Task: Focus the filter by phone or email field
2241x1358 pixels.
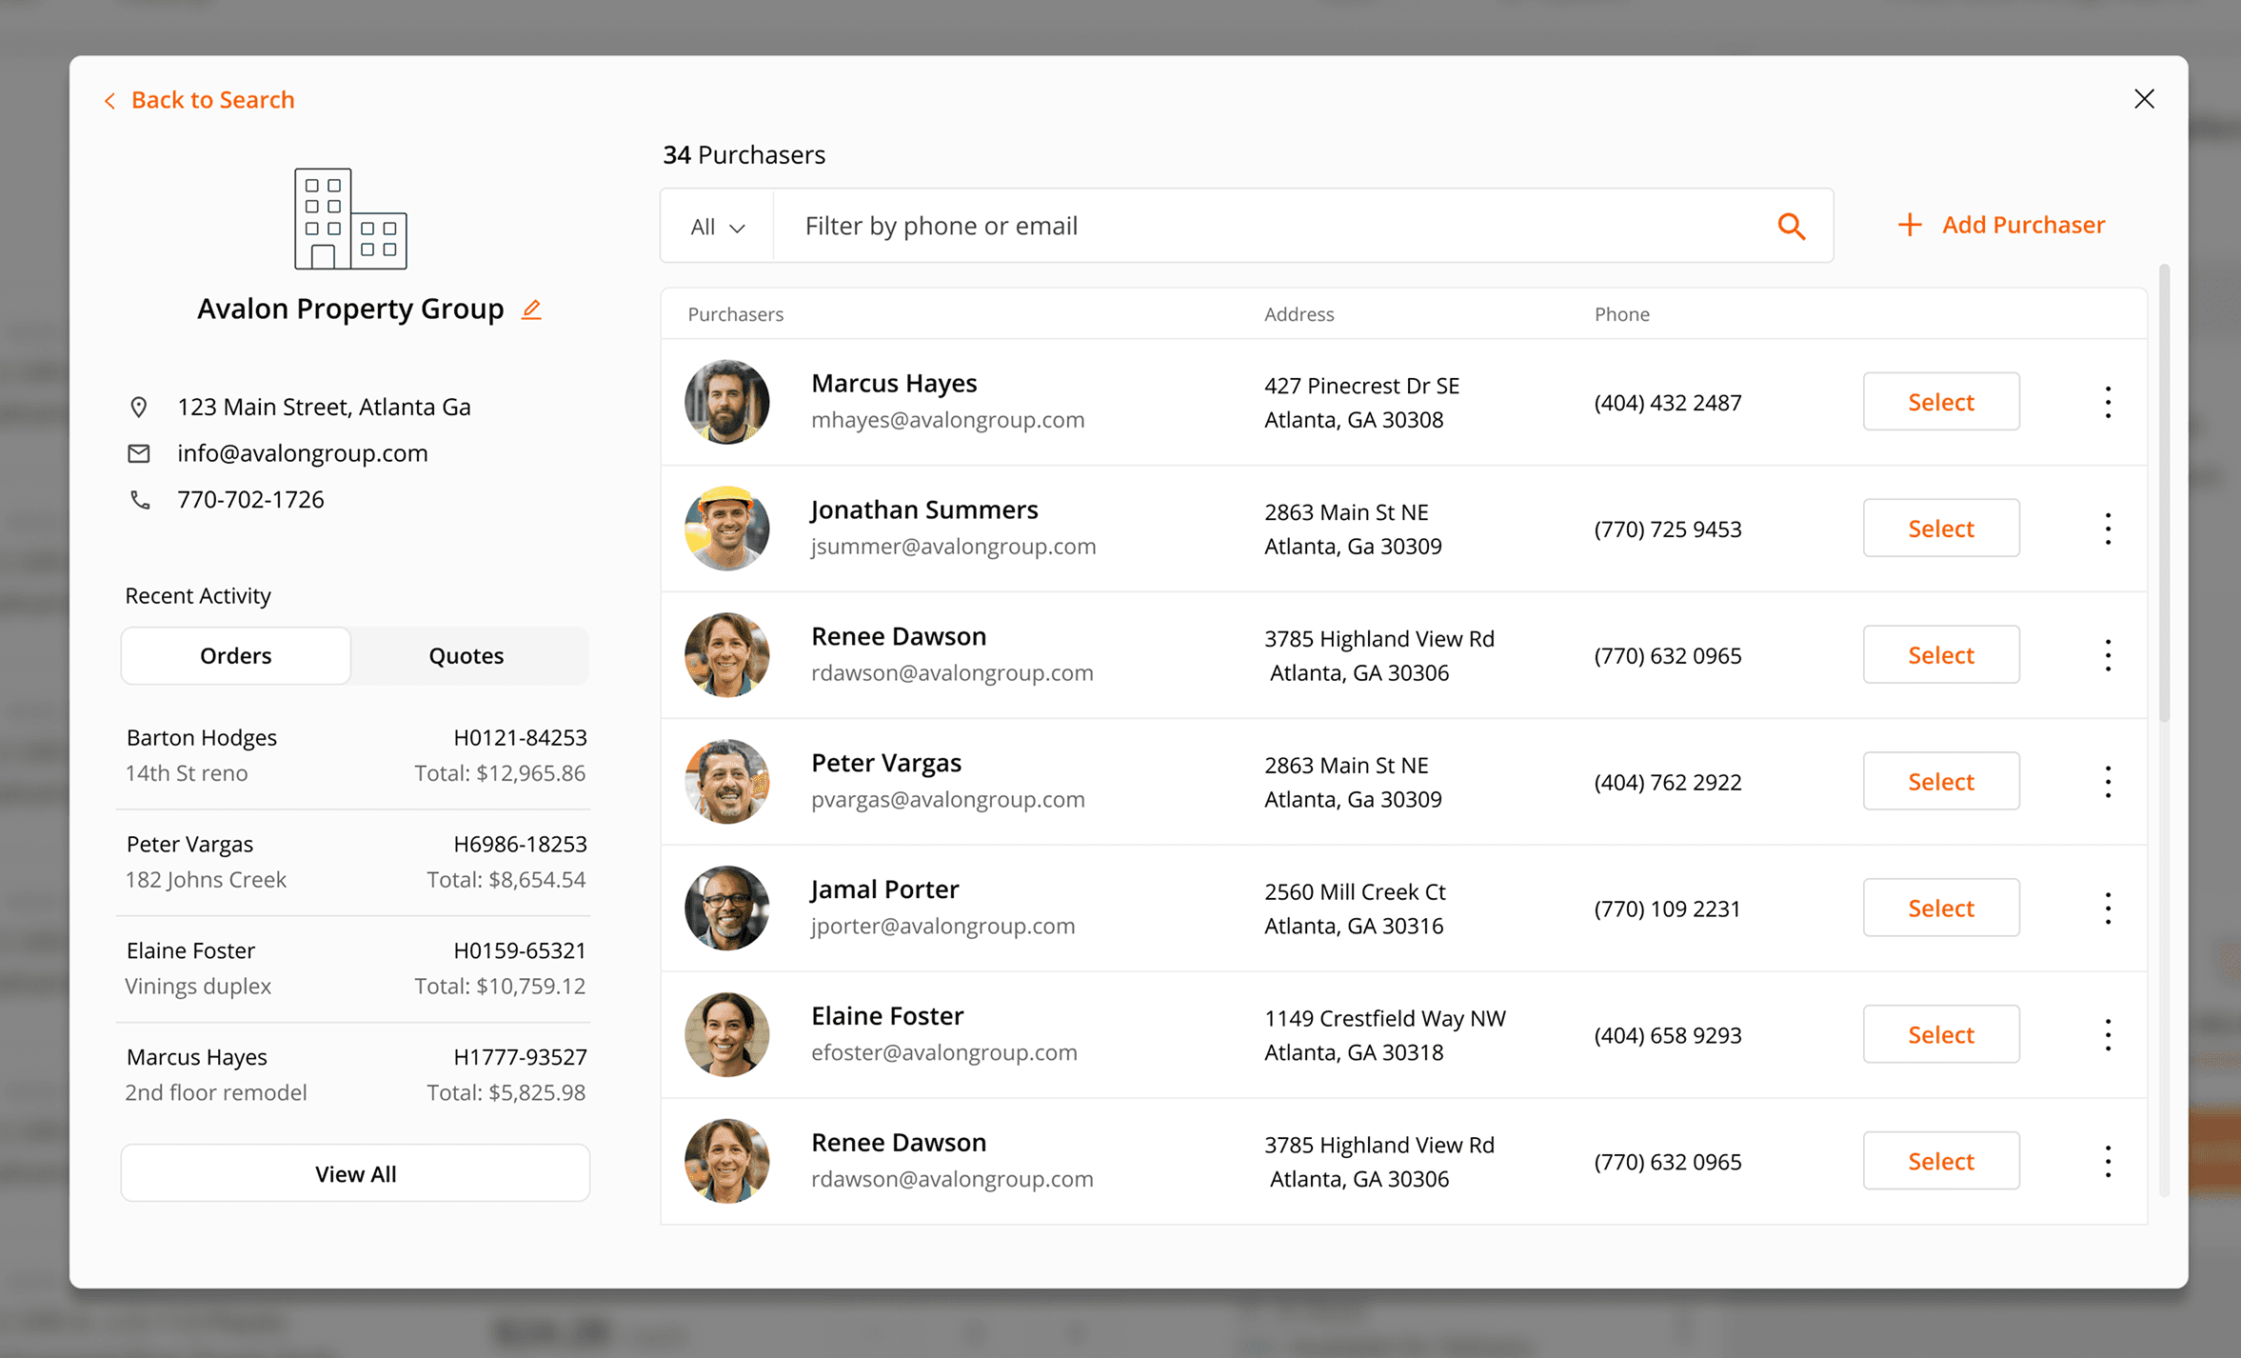Action: (x=1276, y=226)
